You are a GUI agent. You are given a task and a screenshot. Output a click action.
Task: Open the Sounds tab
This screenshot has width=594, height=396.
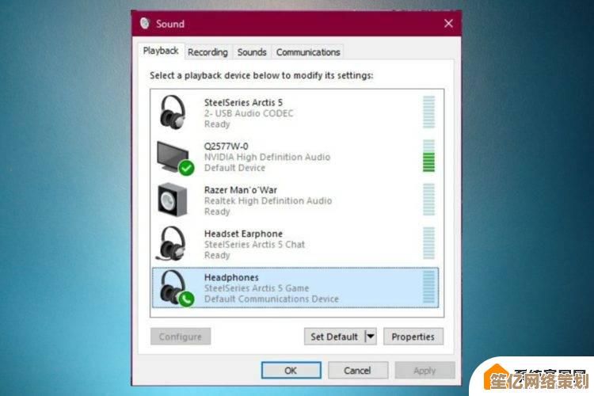point(252,52)
